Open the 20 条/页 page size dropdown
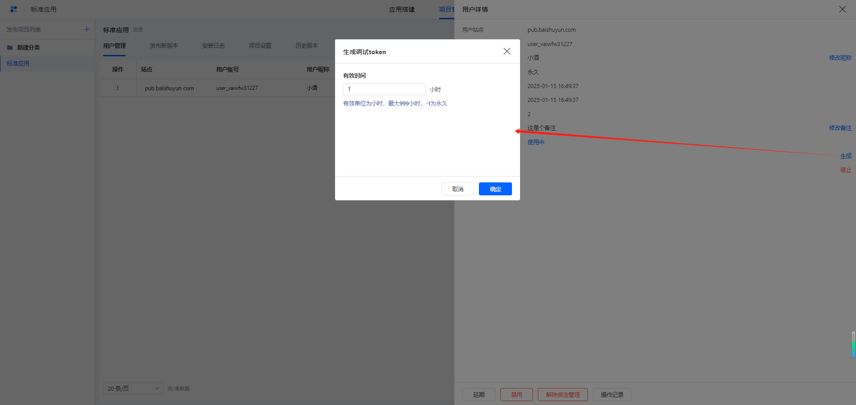Viewport: 856px width, 405px height. pyautogui.click(x=133, y=388)
